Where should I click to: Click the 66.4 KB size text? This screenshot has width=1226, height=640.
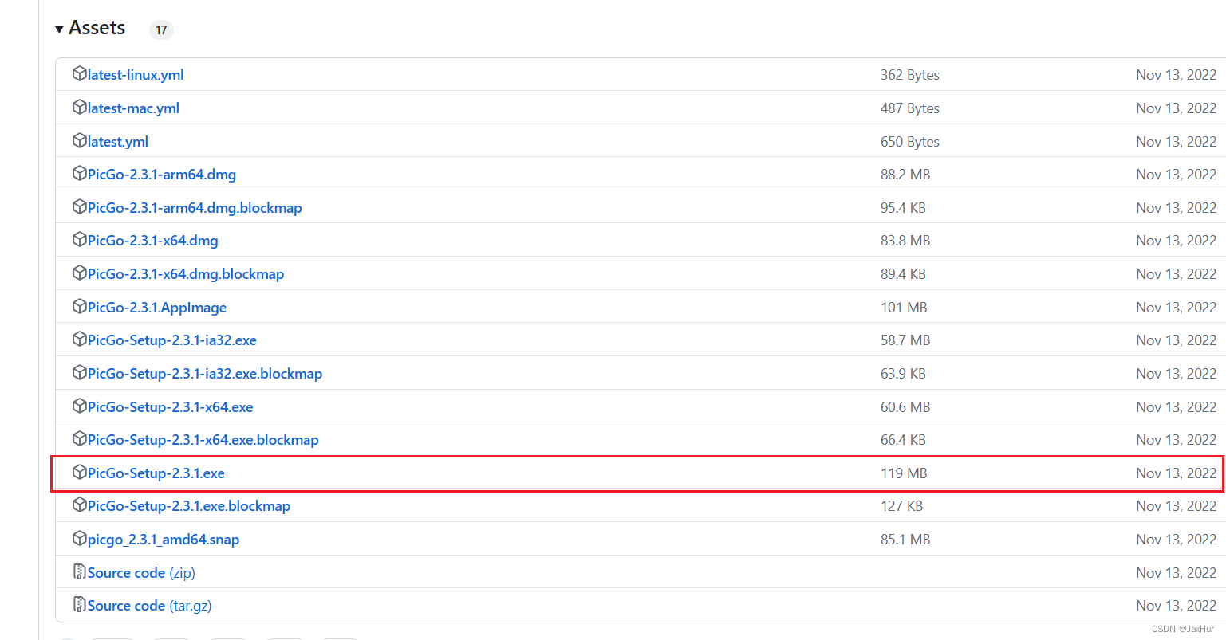point(903,440)
